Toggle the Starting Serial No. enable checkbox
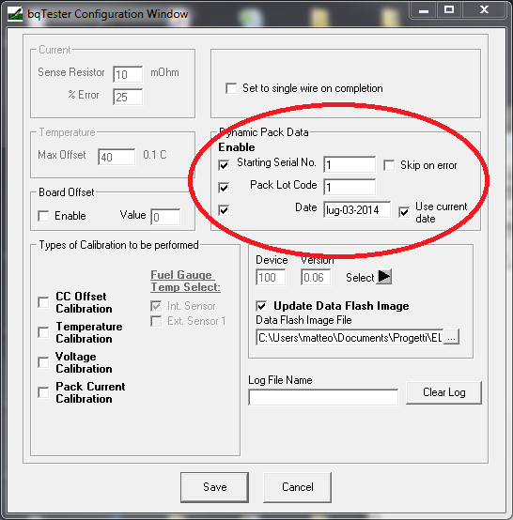 click(x=224, y=165)
